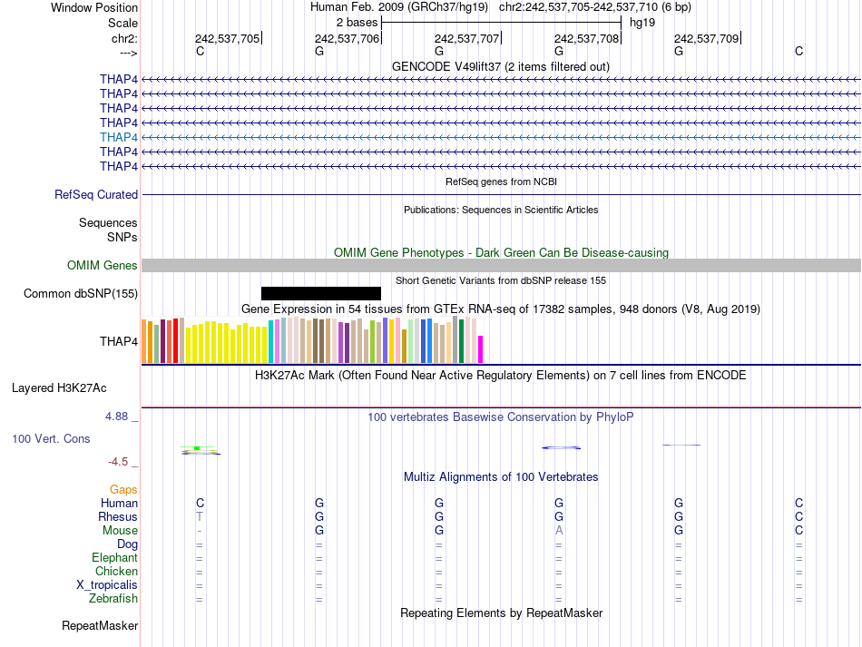Image resolution: width=862 pixels, height=647 pixels.
Task: Click Publications: Sequences in Scientific Articles title
Action: (501, 210)
